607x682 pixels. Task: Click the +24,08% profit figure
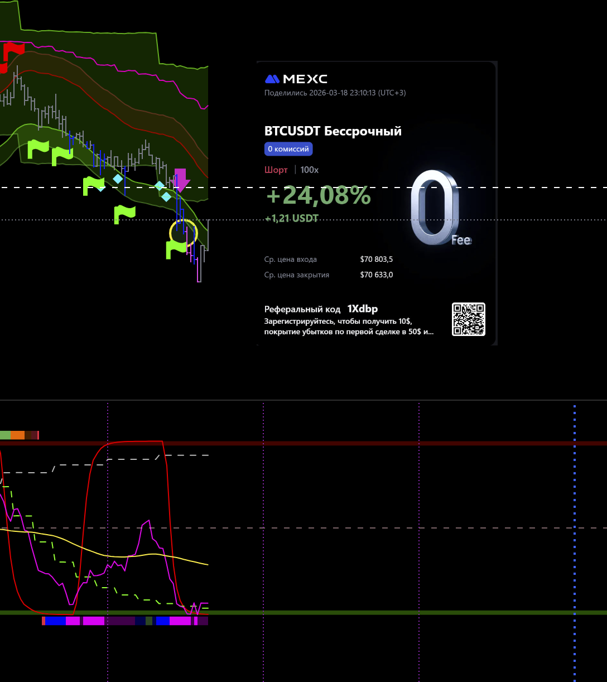point(318,195)
